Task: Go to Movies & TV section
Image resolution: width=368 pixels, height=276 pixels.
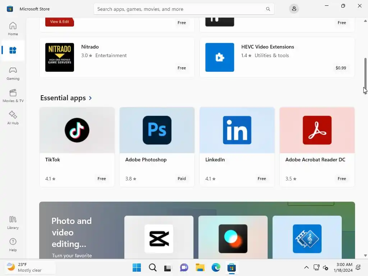Action: (x=13, y=96)
